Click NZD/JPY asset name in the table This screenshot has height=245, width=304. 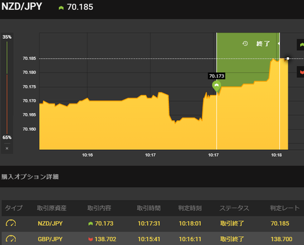(x=50, y=223)
